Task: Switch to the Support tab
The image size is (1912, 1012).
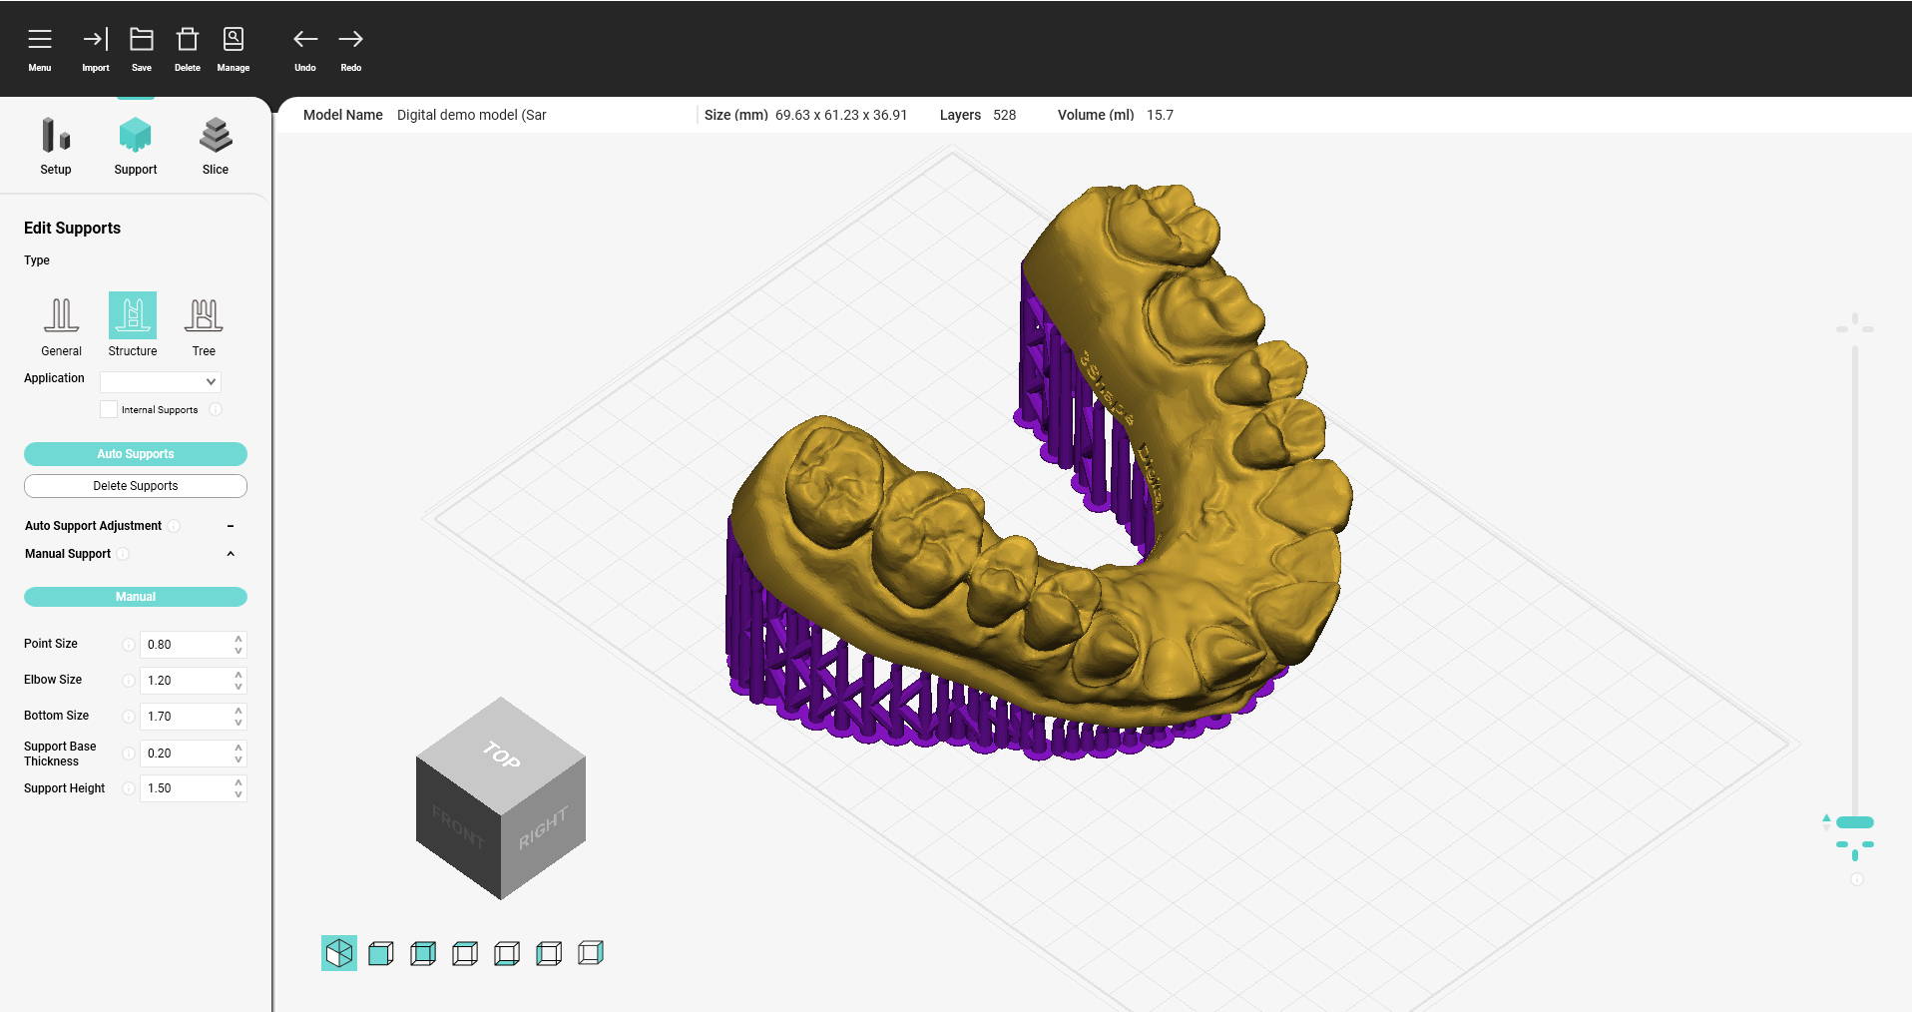Action: (136, 146)
